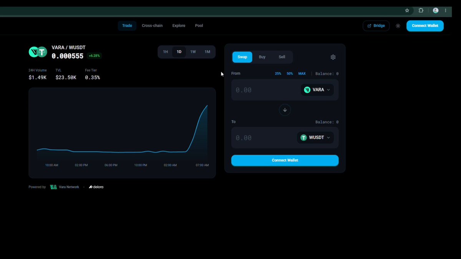This screenshot has width=461, height=259.
Task: Select the Sell mode
Action: [x=282, y=57]
